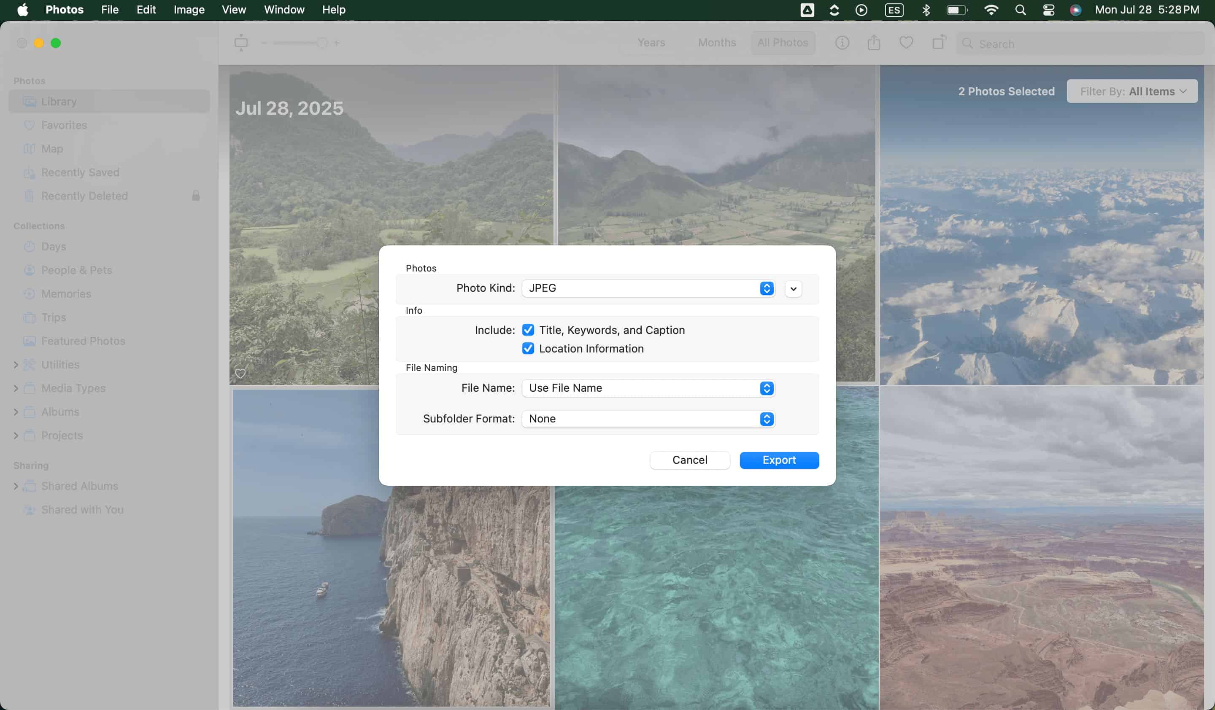
Task: Click the Cancel button
Action: click(x=689, y=460)
